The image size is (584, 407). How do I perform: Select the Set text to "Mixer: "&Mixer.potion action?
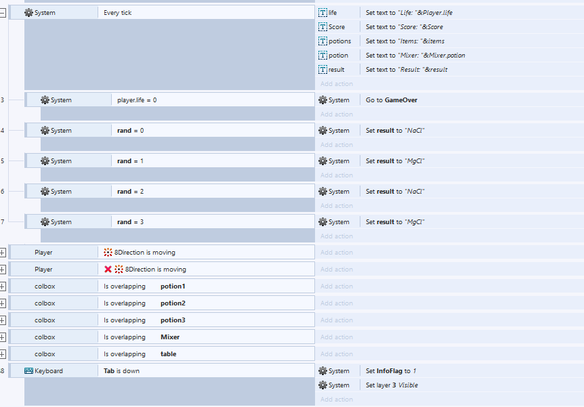(x=415, y=55)
